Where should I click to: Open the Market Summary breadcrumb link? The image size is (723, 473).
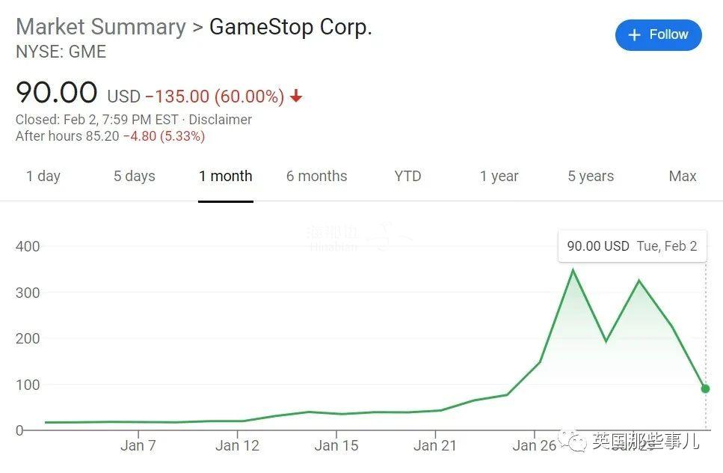click(x=101, y=27)
